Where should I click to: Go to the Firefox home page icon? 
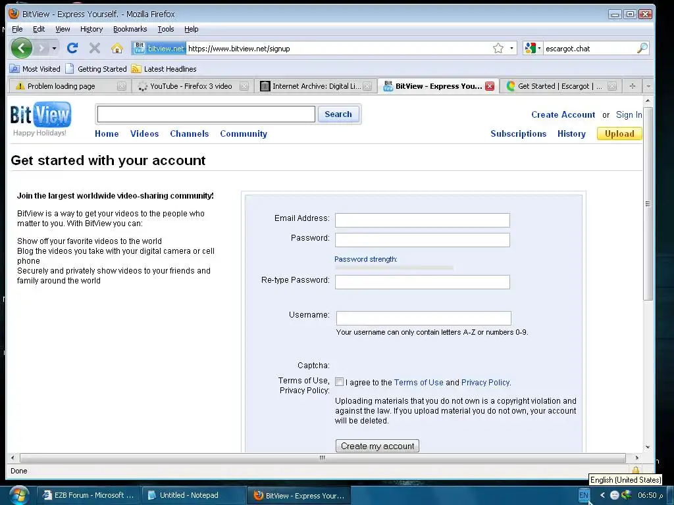(117, 48)
